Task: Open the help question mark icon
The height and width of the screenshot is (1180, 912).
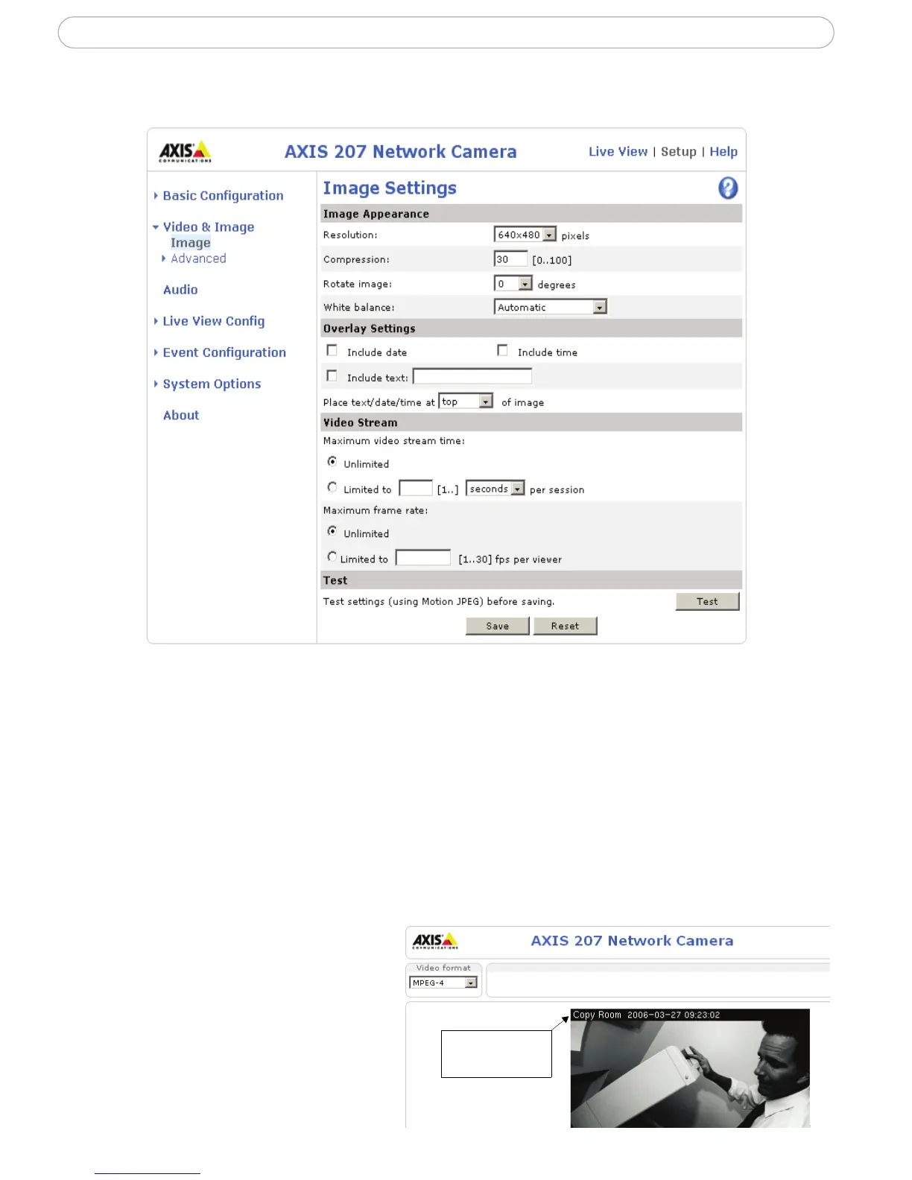Action: pyautogui.click(x=728, y=188)
